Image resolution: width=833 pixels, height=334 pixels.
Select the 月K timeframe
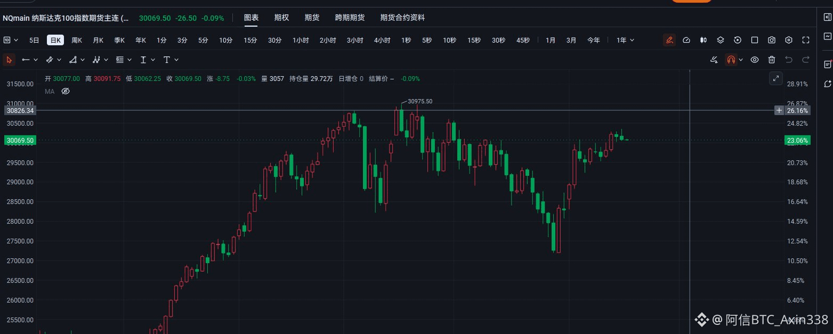click(98, 40)
